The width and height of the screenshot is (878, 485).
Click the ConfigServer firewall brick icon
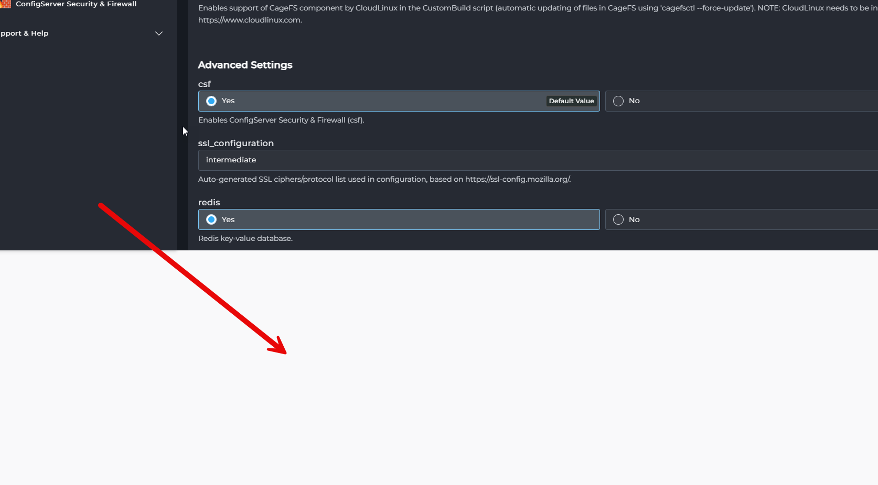pyautogui.click(x=6, y=4)
